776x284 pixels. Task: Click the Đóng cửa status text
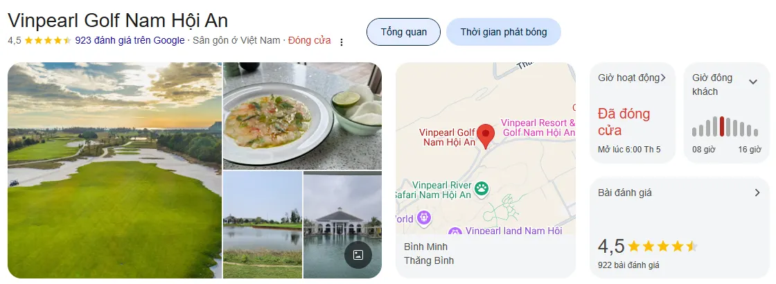[x=309, y=41]
